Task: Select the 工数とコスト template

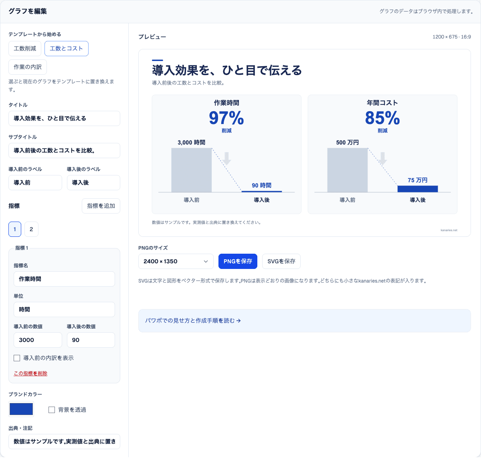Action: pos(67,49)
